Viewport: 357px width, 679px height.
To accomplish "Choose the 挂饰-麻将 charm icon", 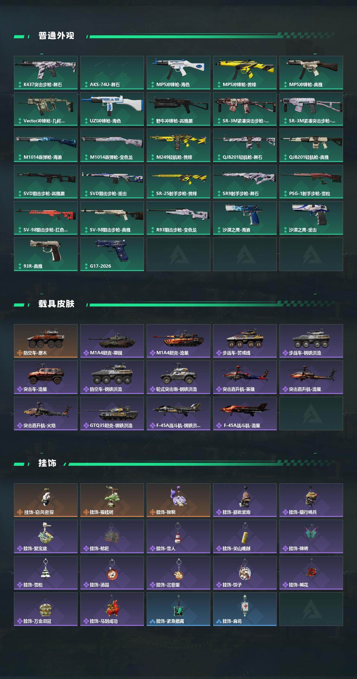I will point(245,609).
